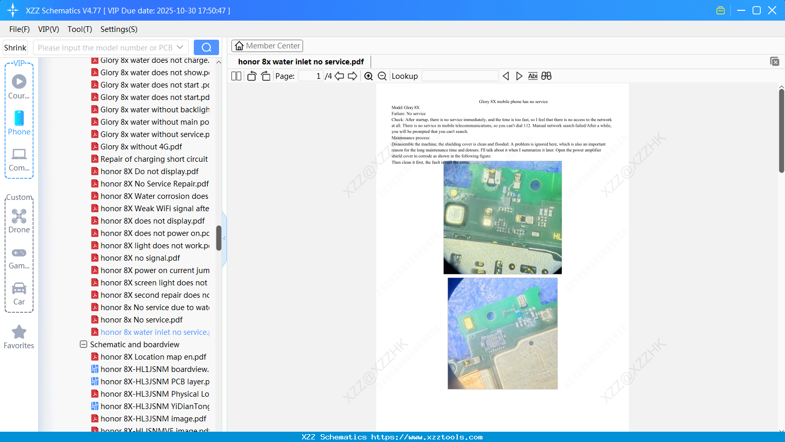Click the PDF viewer vertical scrollbar

(781, 131)
